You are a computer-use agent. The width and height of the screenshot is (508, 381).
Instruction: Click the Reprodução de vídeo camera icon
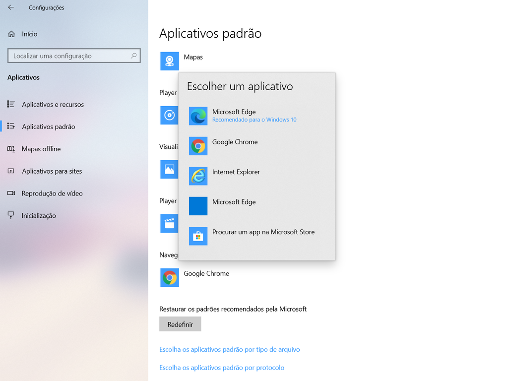[11, 193]
